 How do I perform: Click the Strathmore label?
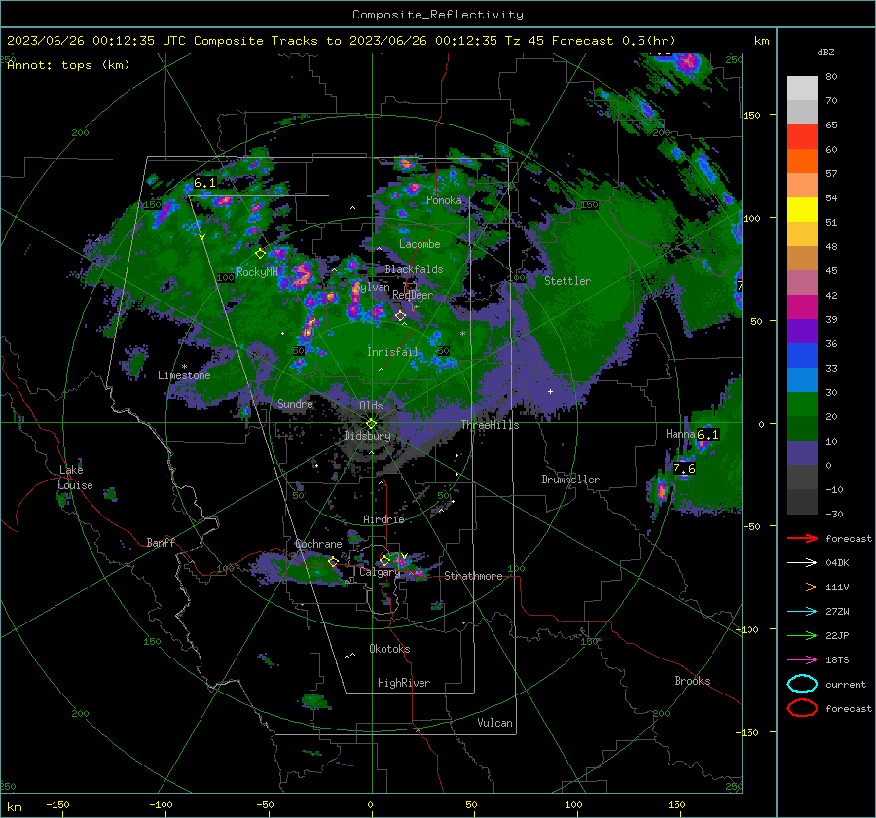(x=473, y=576)
